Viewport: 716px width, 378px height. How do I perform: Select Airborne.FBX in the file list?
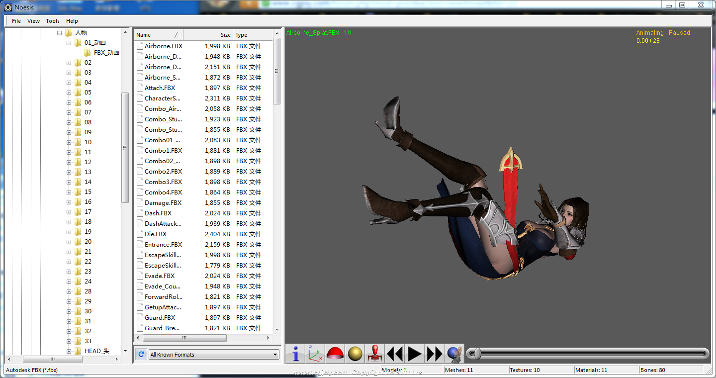coord(164,46)
